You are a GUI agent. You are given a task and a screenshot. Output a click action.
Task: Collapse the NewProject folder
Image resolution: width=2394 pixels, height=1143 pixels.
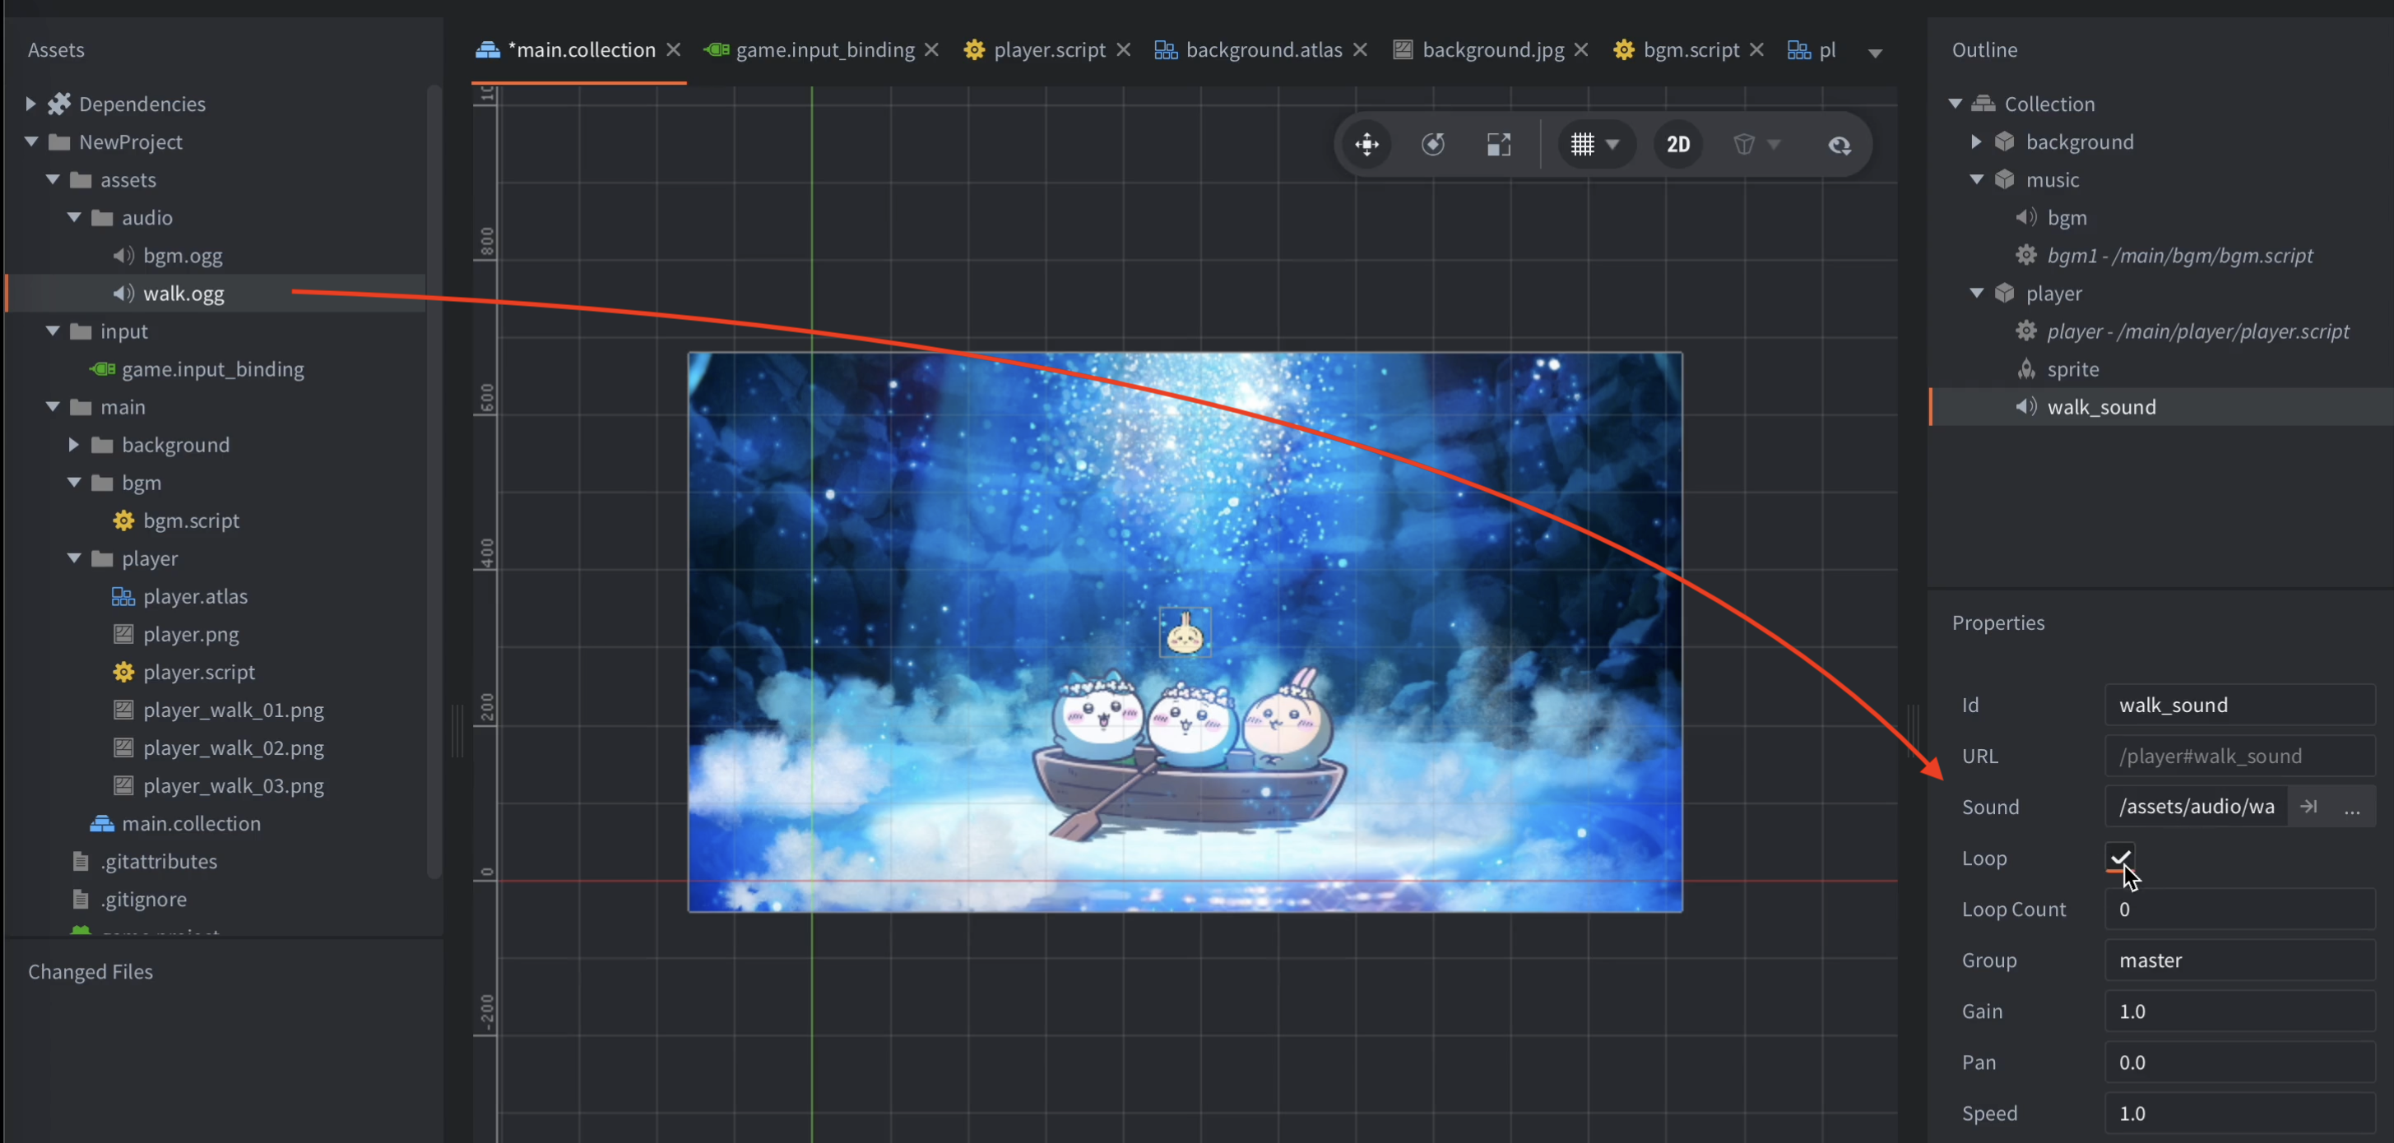pyautogui.click(x=30, y=141)
